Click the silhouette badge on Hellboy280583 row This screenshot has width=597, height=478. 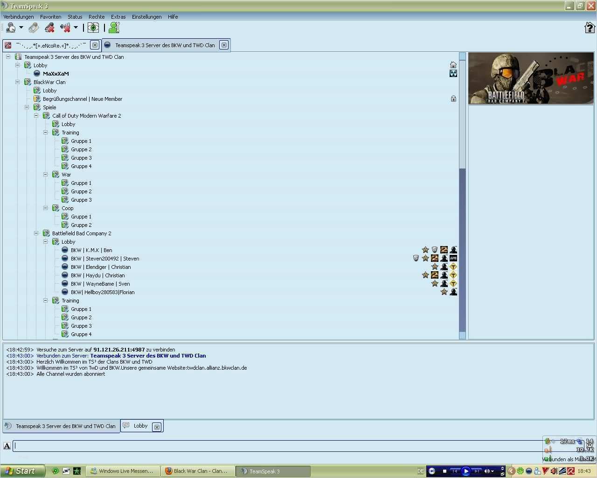pyautogui.click(x=453, y=292)
